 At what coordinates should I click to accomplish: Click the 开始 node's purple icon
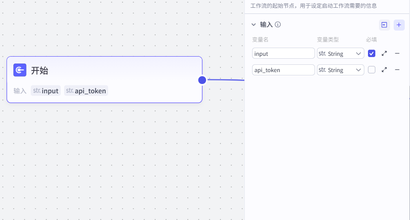click(20, 70)
